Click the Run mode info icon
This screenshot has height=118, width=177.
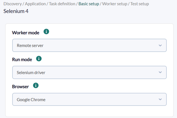click(x=39, y=59)
